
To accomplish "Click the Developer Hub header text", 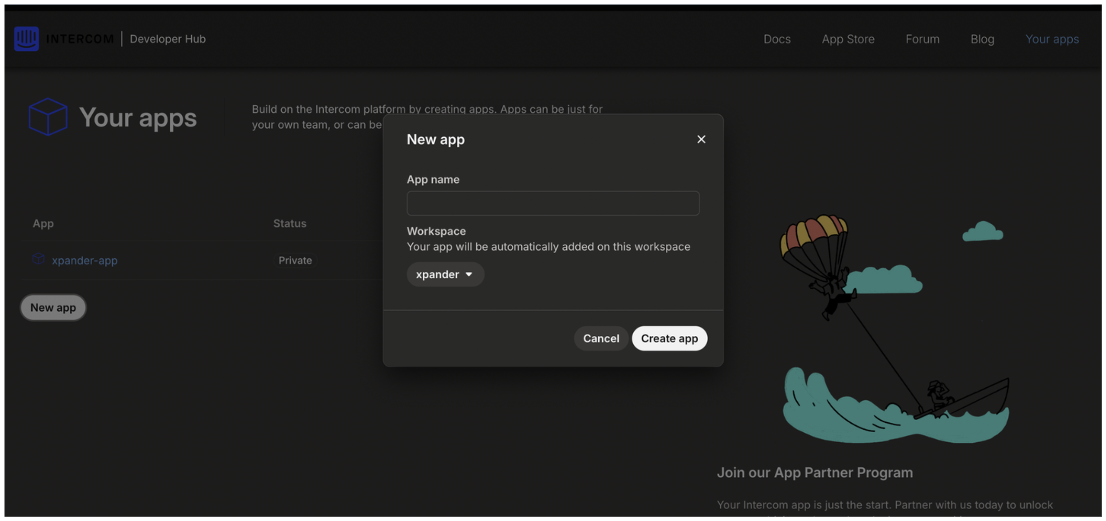I will [167, 39].
